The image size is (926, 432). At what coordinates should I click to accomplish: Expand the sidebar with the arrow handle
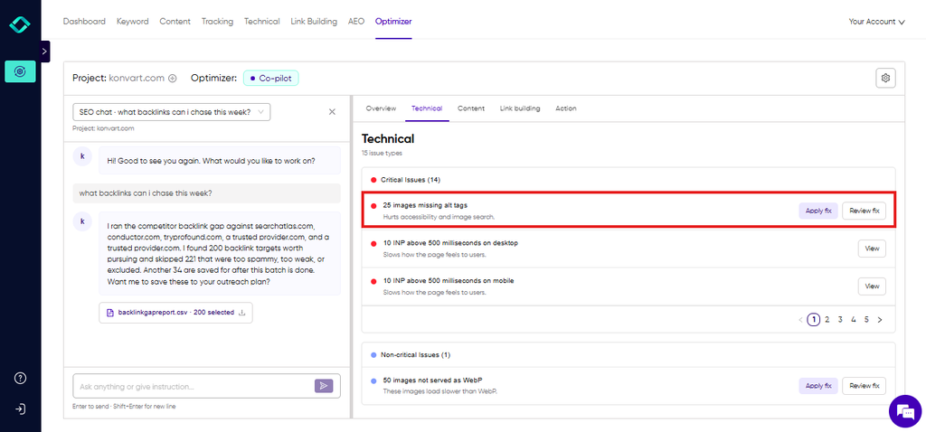pos(45,52)
